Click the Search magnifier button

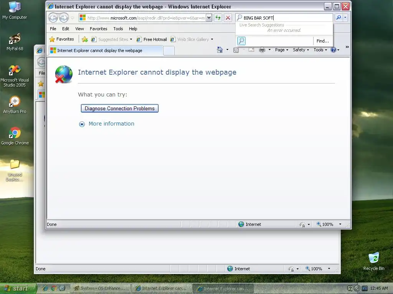point(339,18)
